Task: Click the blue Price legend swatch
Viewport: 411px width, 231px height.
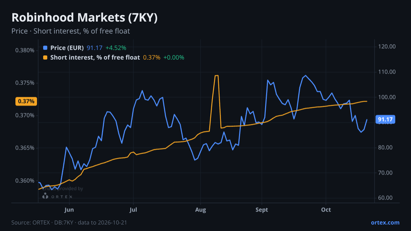Action: pos(45,48)
